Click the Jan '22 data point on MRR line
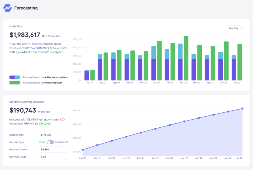Viewport: 253px width, 170px height. pyautogui.click(x=155, y=129)
